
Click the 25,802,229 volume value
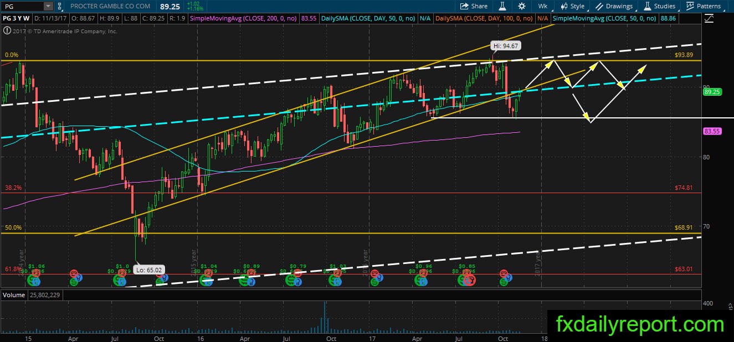tap(45, 295)
